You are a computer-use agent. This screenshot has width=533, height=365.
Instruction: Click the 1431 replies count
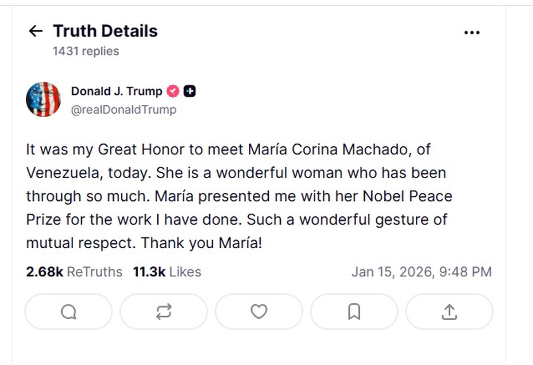[x=86, y=52]
